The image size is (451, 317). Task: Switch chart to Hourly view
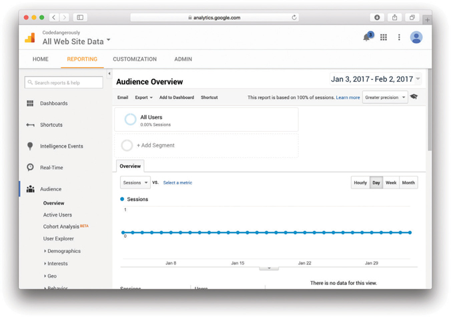pos(360,182)
